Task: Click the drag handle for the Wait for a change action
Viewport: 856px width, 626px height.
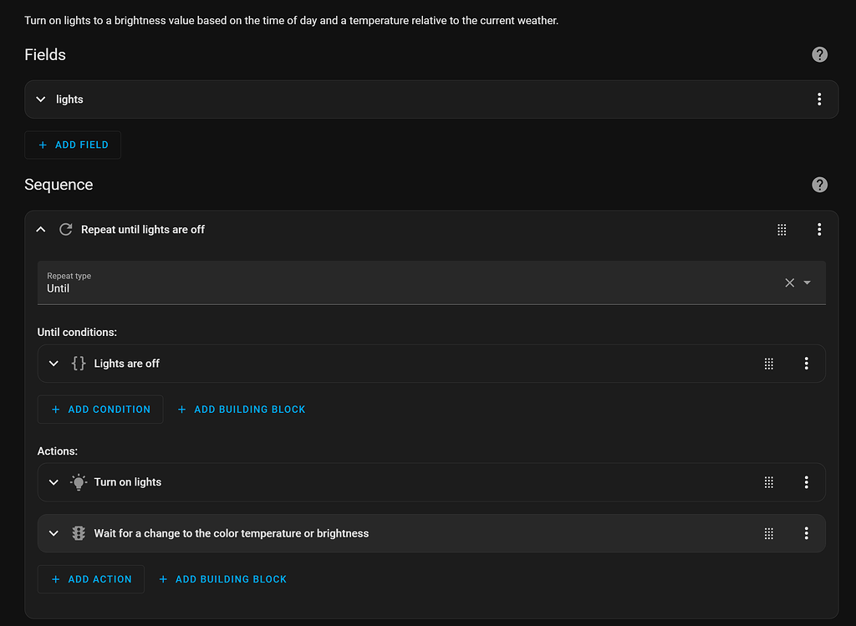Action: pos(769,533)
